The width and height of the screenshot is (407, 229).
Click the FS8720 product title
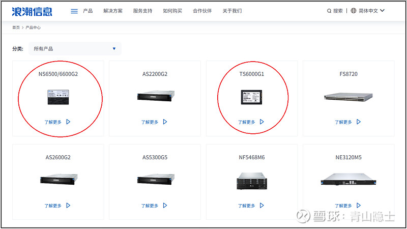348,74
